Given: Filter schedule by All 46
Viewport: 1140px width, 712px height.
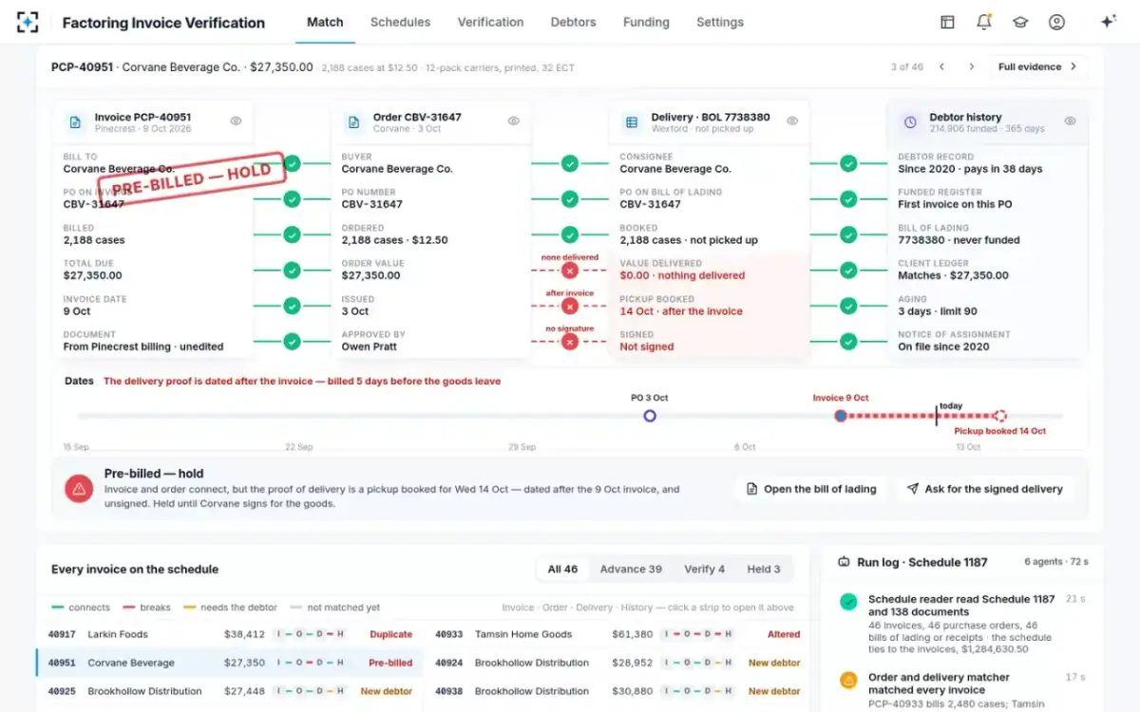Looking at the screenshot, I should click(562, 569).
